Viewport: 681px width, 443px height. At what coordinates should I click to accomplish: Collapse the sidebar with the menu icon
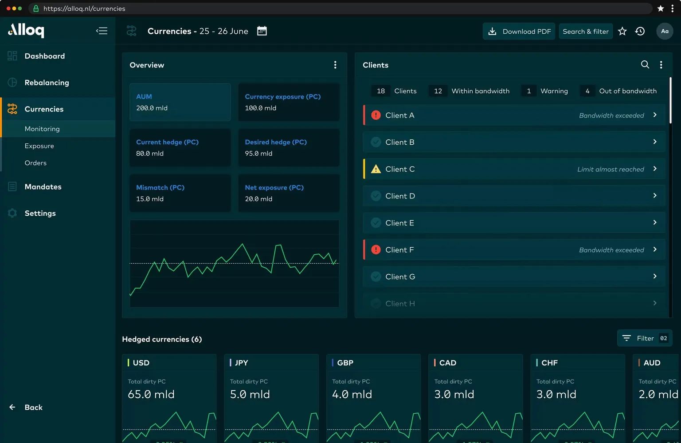[102, 31]
